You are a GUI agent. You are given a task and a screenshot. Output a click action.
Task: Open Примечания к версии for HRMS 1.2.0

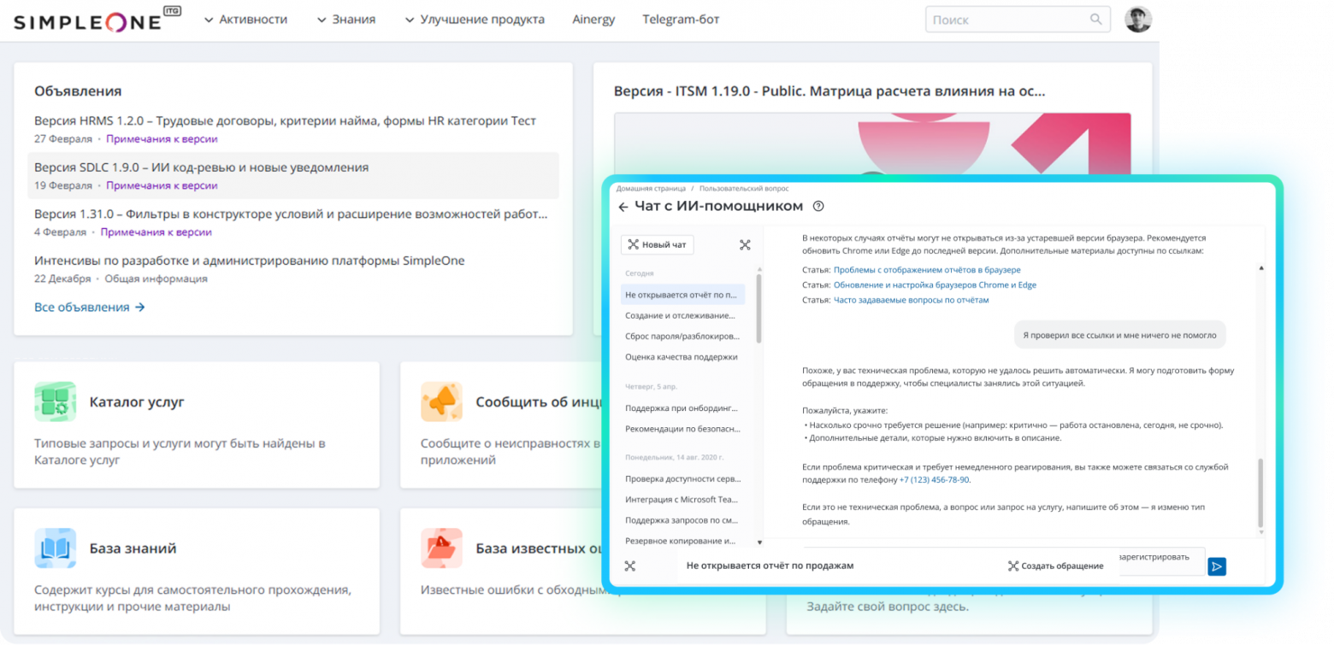tap(162, 138)
